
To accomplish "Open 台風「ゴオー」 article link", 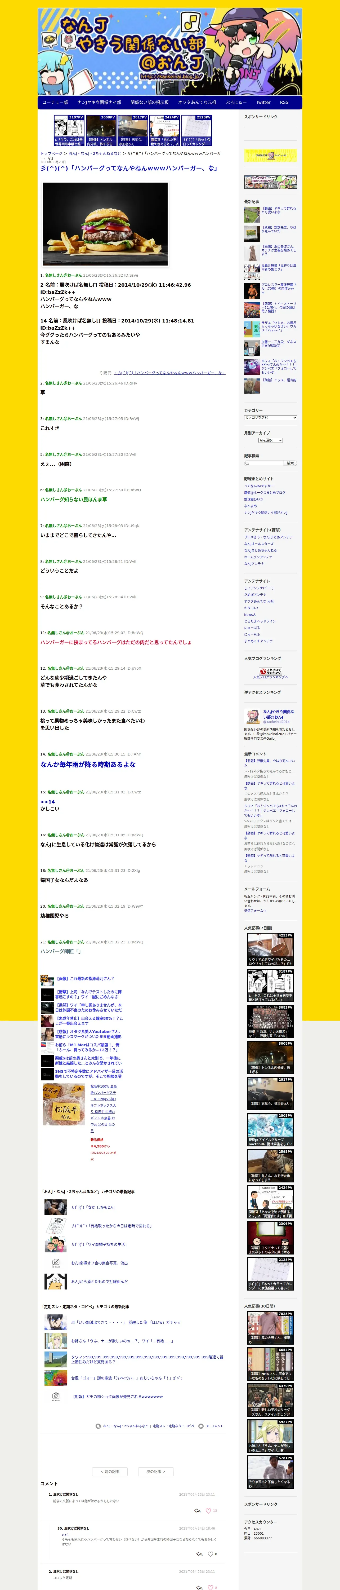I will click(127, 1378).
